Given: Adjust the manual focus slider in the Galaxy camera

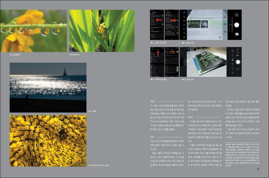Looking at the screenshot, I should pos(232,25).
